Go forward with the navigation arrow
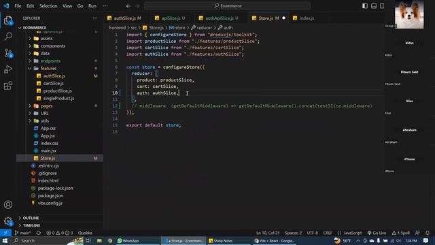The image size is (435, 245). 137,6
